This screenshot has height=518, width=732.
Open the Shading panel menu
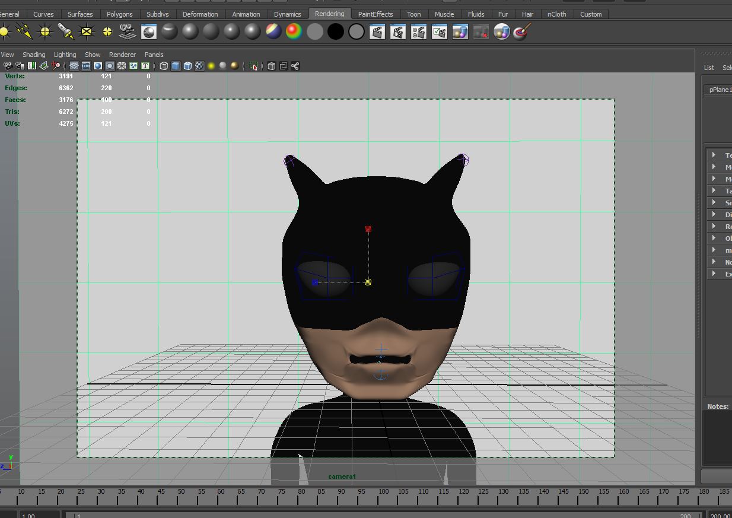pyautogui.click(x=34, y=55)
